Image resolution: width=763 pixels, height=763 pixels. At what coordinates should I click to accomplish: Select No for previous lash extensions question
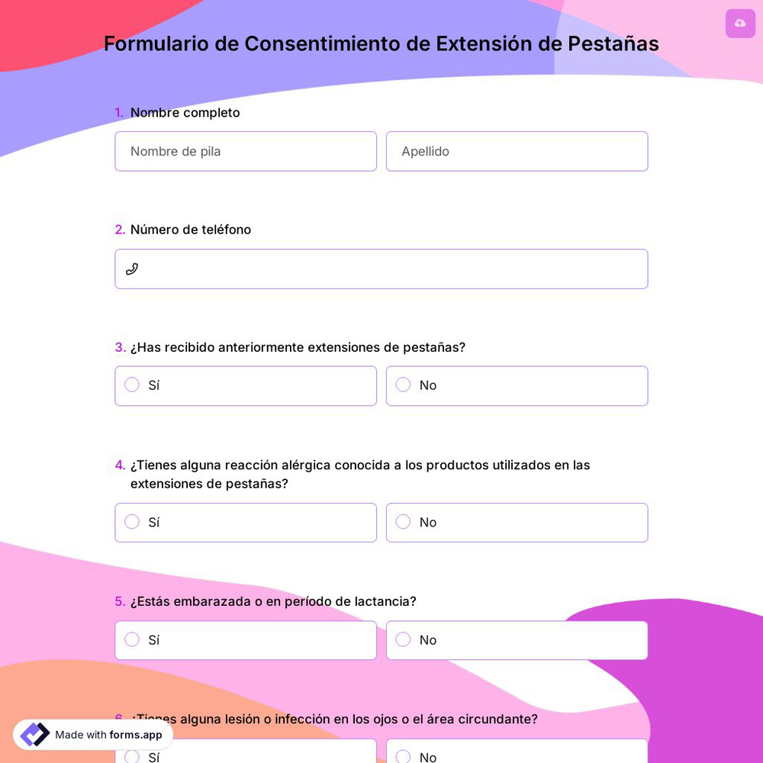coord(403,385)
